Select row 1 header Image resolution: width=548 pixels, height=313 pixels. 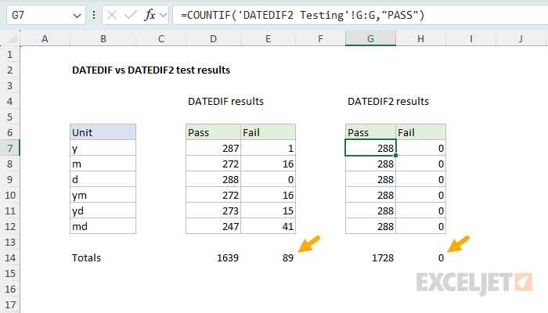coord(9,55)
